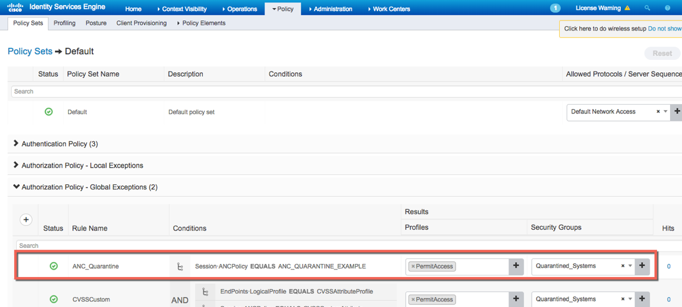Image resolution: width=682 pixels, height=307 pixels.
Task: Click the Default policy set description
Action: (192, 112)
